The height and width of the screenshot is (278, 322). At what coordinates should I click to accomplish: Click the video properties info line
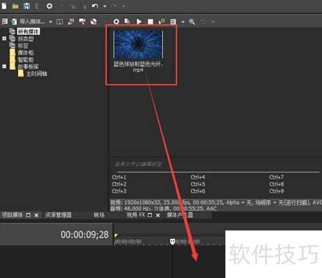(216, 202)
